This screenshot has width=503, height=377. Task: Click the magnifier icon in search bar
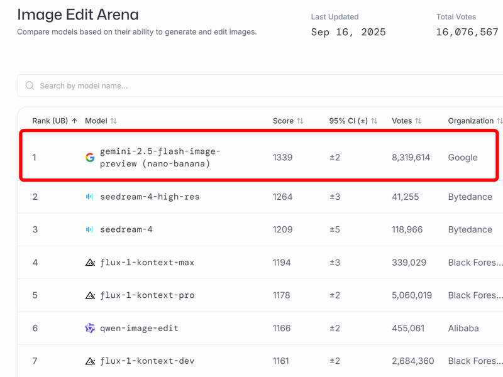30,85
